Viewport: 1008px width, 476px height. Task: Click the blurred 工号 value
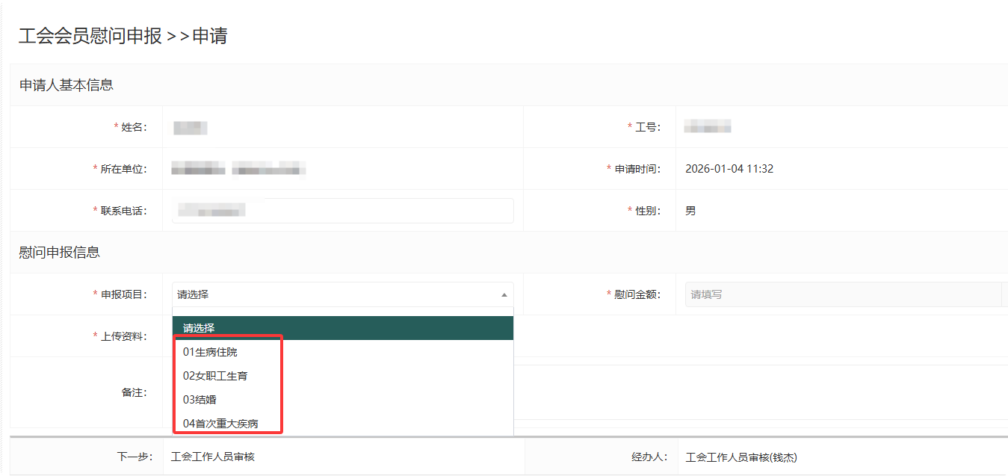point(707,127)
